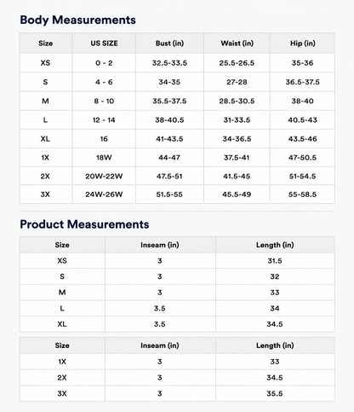Screen dimensions: 354x412
Task: Click the 8 - 10 US size cell
Action: 104,101
